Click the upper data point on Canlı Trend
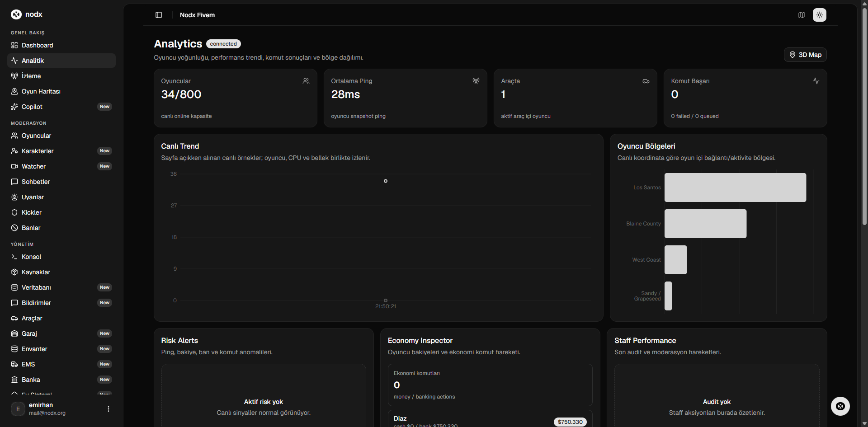This screenshot has width=868, height=427. [386, 181]
